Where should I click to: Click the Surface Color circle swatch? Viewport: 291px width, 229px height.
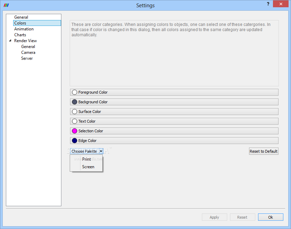pyautogui.click(x=75, y=112)
